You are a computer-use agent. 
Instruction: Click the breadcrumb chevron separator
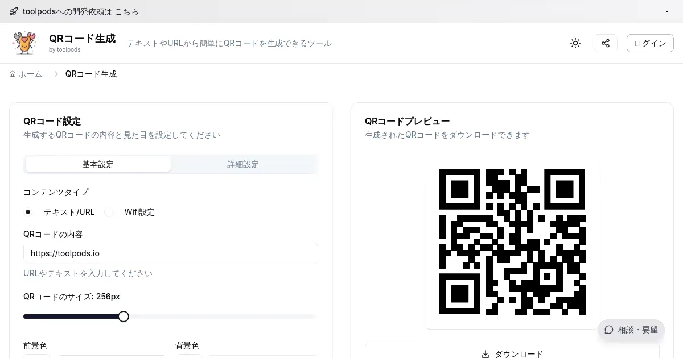(x=56, y=74)
